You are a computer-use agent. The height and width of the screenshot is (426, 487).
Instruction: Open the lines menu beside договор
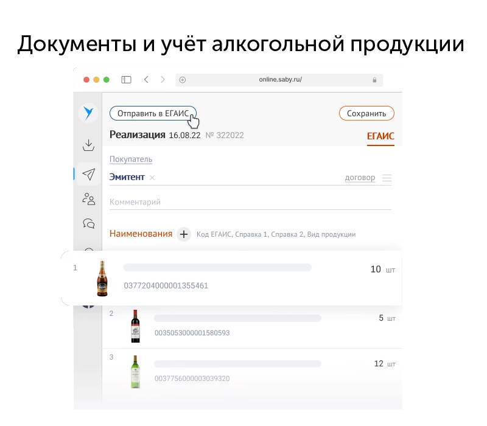pyautogui.click(x=387, y=178)
